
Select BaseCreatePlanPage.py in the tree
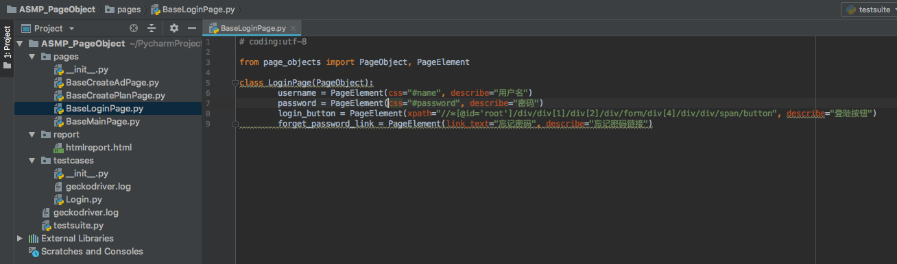[x=115, y=96]
